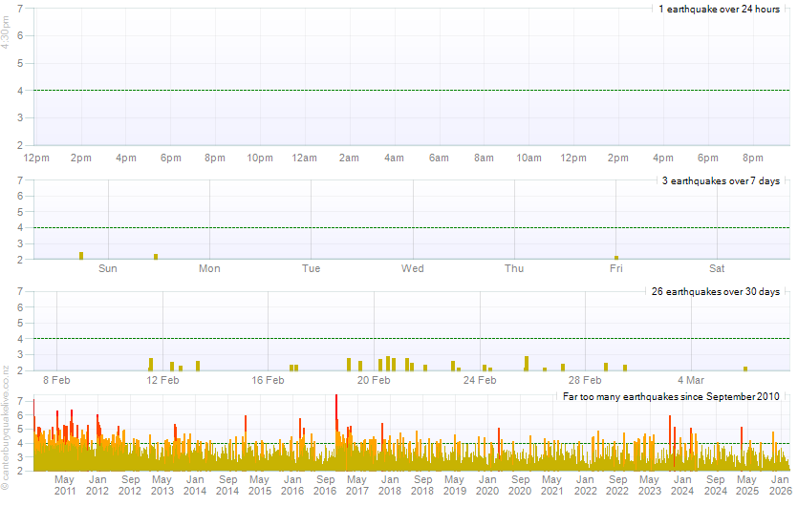Select the Sat label on weekly chart
798x506 pixels.
[x=717, y=268]
